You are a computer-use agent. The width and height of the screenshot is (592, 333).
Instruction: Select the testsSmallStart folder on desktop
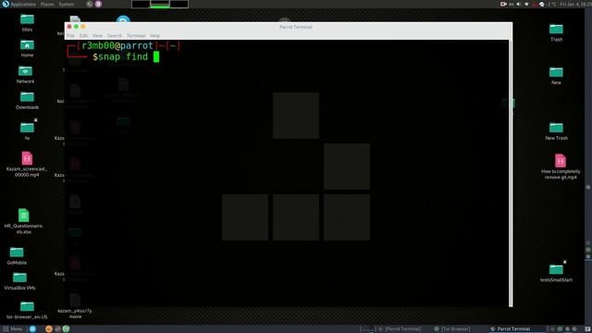pos(556,273)
